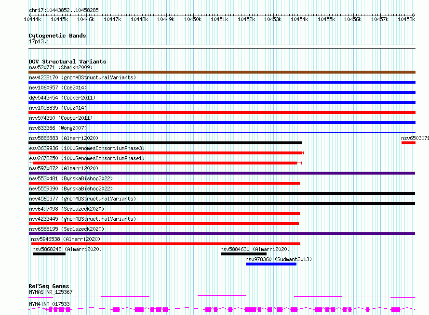Click the 10444k ruler tick label
Viewport: 429px width, 315px height.
point(33,19)
